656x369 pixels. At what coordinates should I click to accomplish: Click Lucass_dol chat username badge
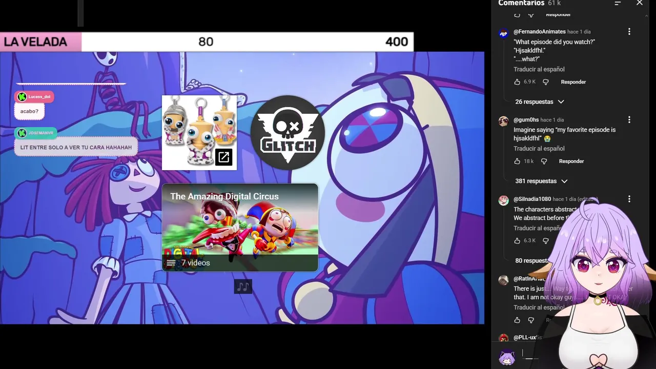coord(34,97)
